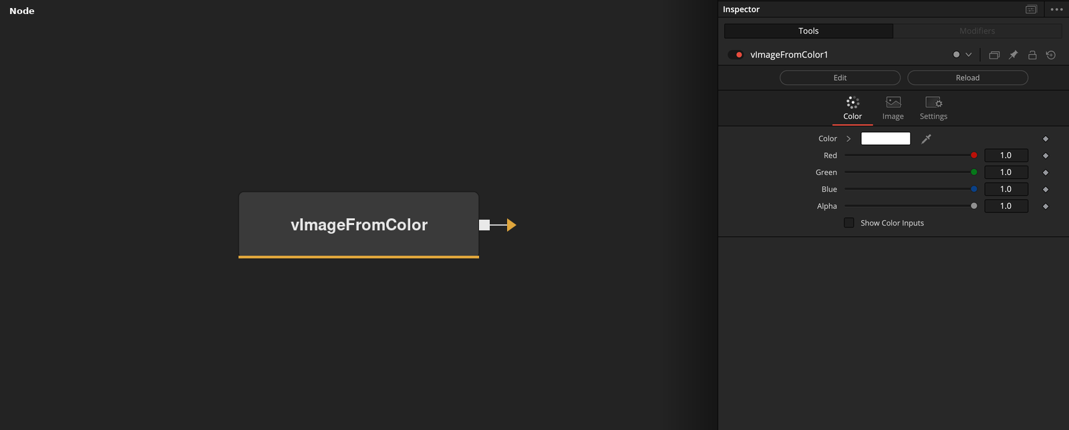Select the Color page tab

click(x=853, y=109)
